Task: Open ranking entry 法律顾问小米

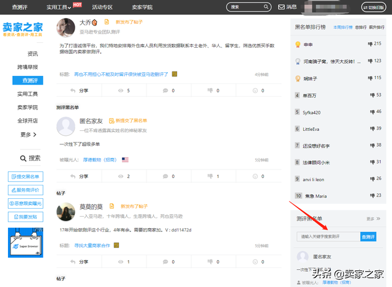Action: tap(316, 163)
